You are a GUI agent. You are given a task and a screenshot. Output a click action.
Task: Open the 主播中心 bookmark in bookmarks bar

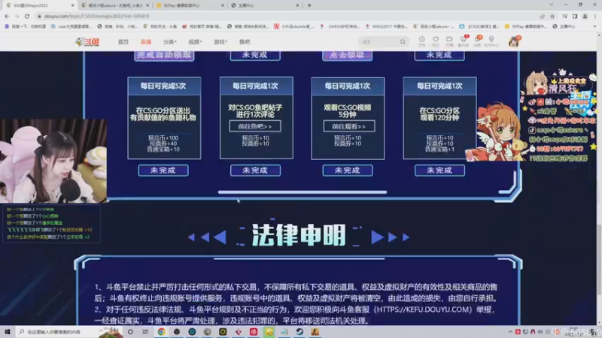coord(564,26)
